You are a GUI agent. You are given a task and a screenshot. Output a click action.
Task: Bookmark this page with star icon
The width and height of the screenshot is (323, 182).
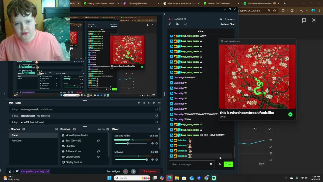(x=275, y=11)
